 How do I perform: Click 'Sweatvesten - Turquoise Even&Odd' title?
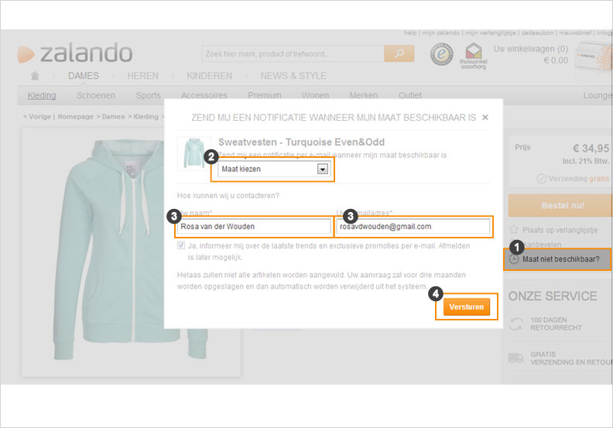tap(301, 142)
